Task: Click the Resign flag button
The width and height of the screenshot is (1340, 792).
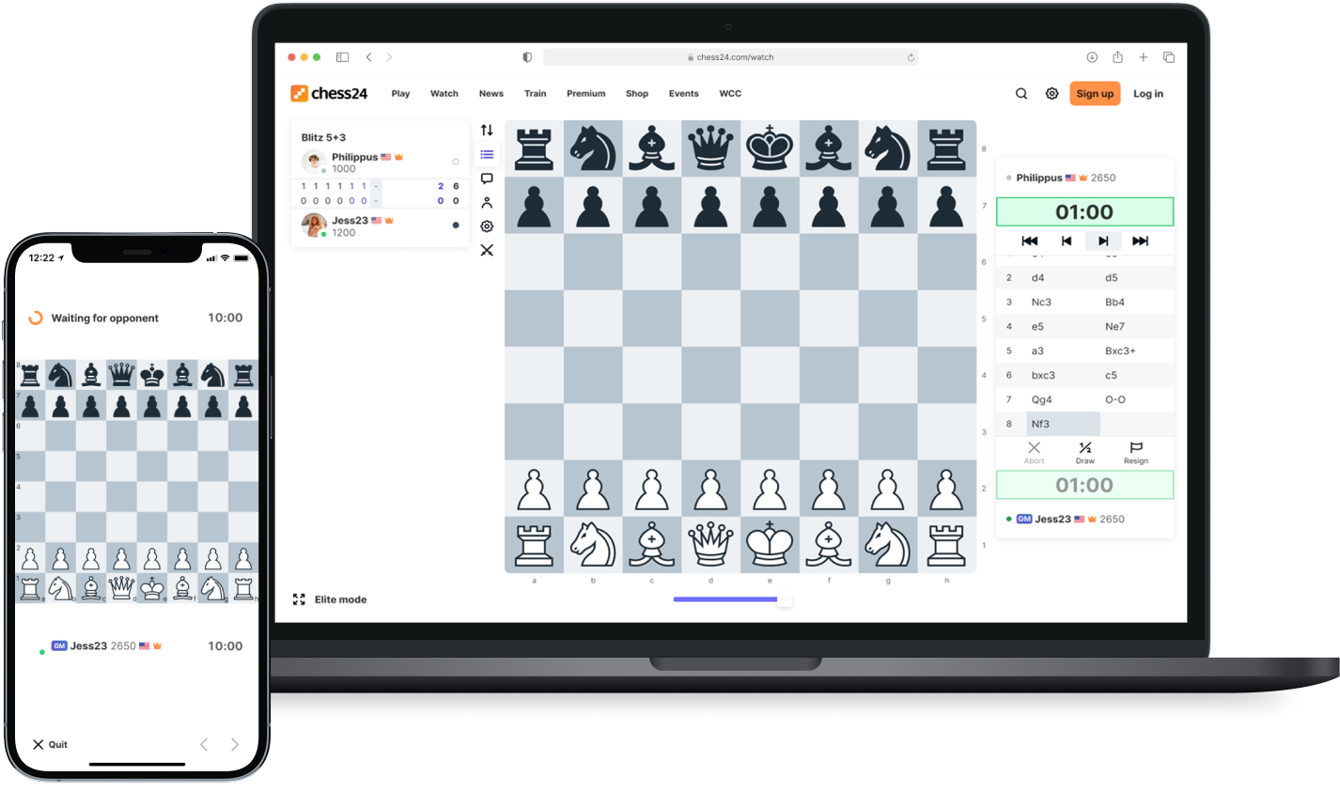Action: click(x=1136, y=453)
